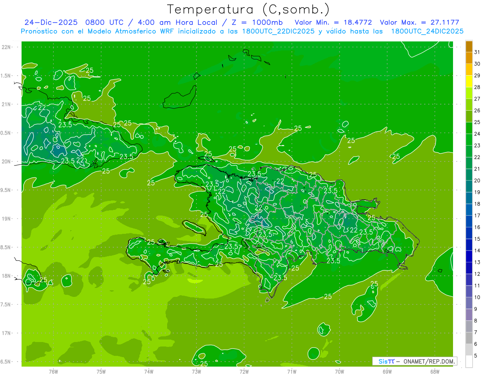Click the colorbar legend value "31"
This screenshot has width=488, height=377.
pos(477,52)
